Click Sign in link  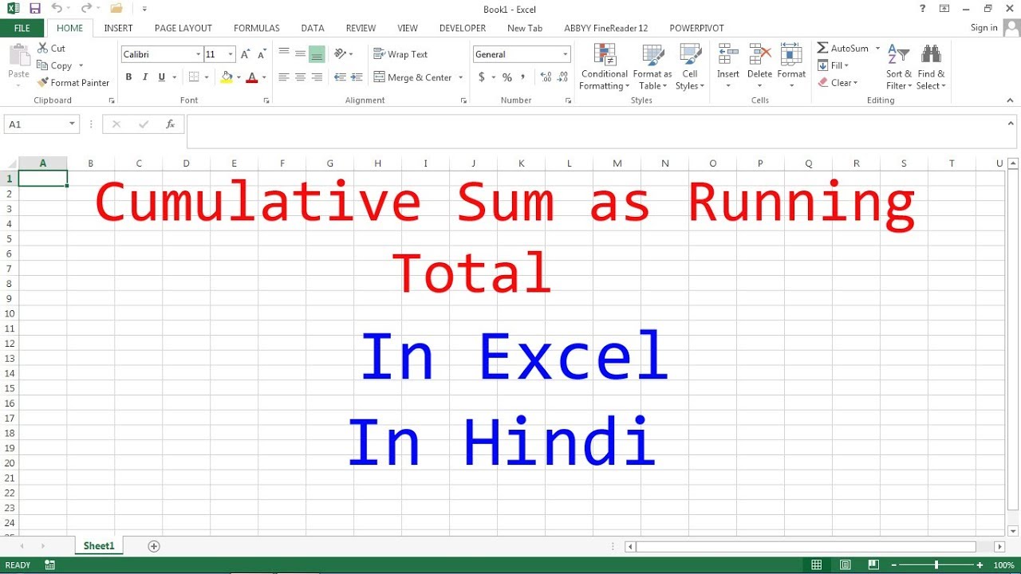point(984,28)
